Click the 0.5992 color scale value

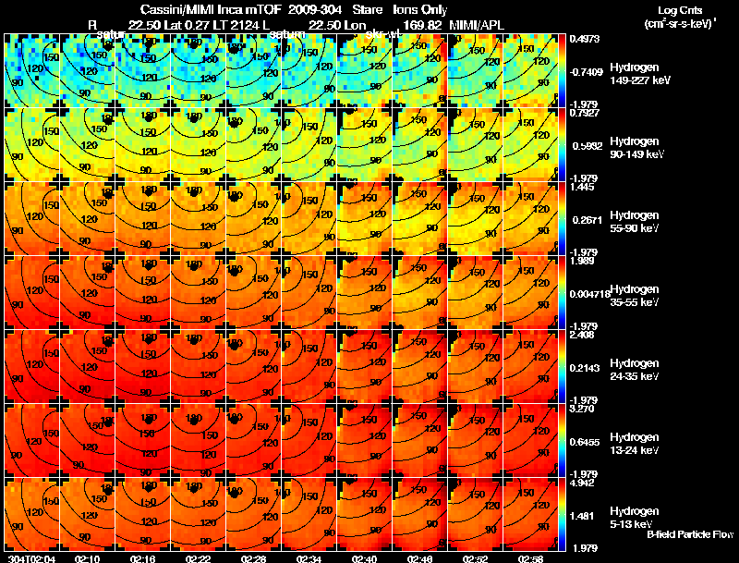click(588, 146)
